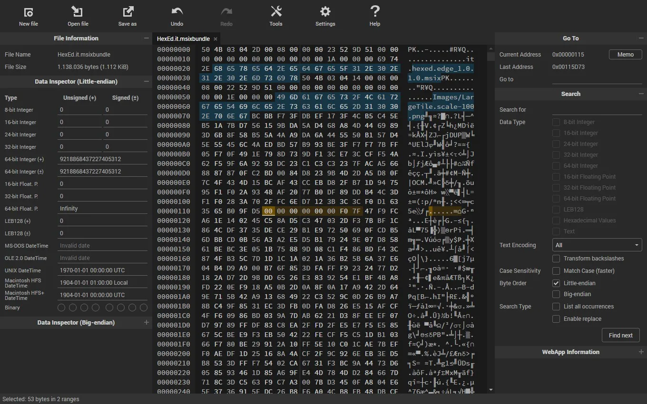This screenshot has height=404, width=647.
Task: Collapse the Go To panel
Action: (641, 38)
